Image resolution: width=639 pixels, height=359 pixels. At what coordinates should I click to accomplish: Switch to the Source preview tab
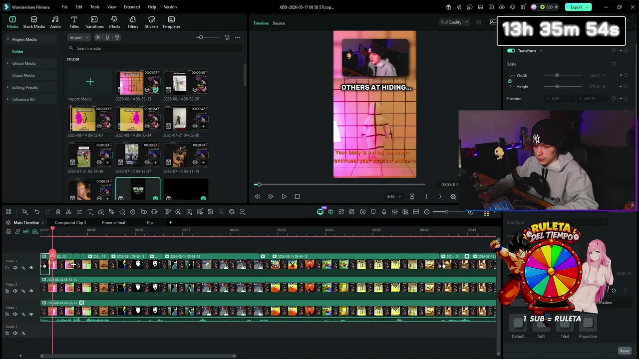point(279,23)
